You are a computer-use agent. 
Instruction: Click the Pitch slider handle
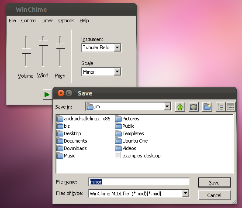pyautogui.click(x=60, y=46)
